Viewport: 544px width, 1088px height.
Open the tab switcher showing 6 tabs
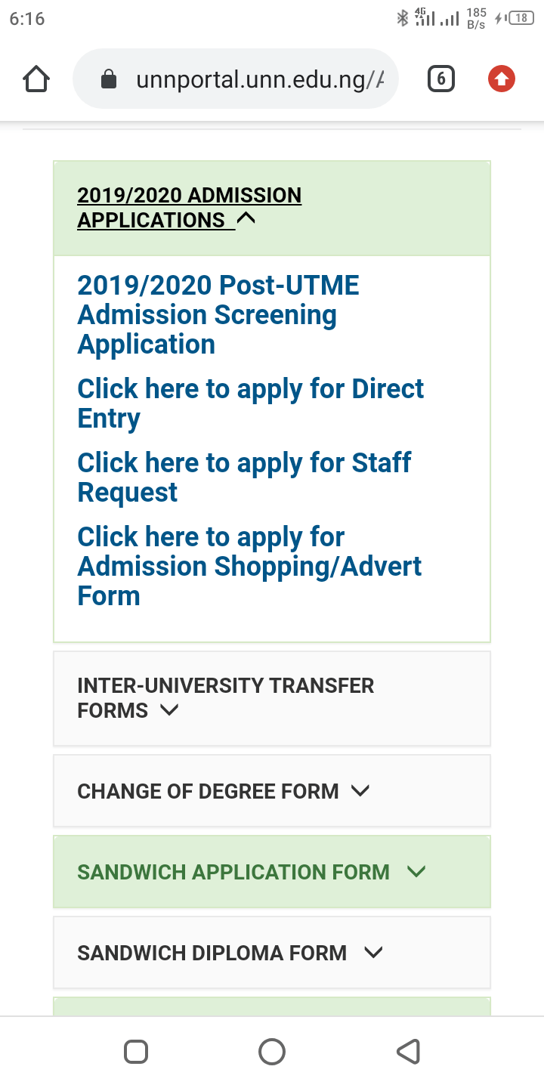(x=441, y=79)
